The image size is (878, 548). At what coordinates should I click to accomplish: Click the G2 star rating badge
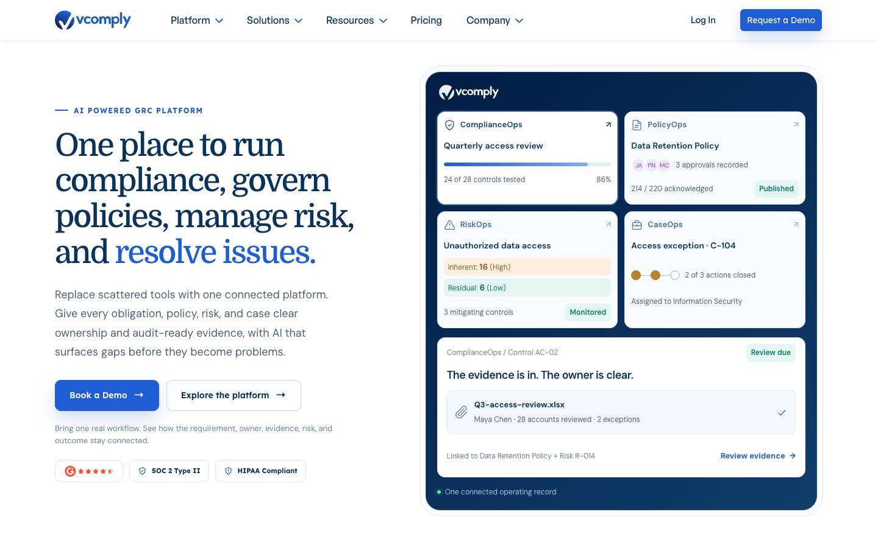[89, 471]
